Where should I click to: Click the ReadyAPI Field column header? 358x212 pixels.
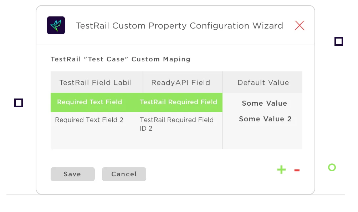click(181, 82)
